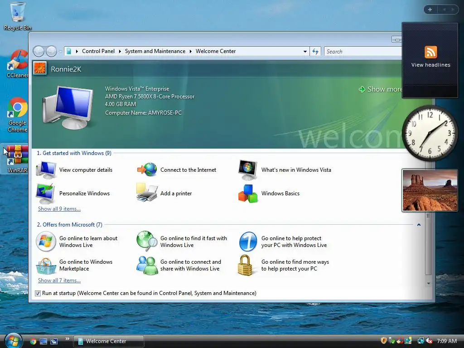Click Switch between windows in Quick Launch
The height and width of the screenshot is (348, 464).
[x=54, y=341]
